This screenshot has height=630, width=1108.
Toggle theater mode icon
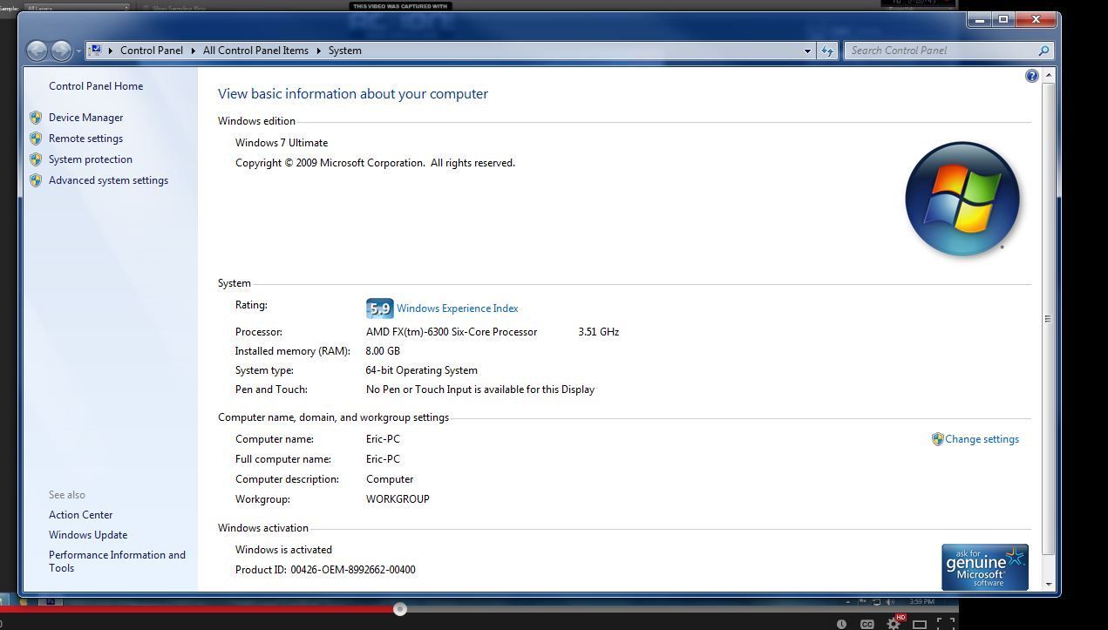pyautogui.click(x=919, y=624)
